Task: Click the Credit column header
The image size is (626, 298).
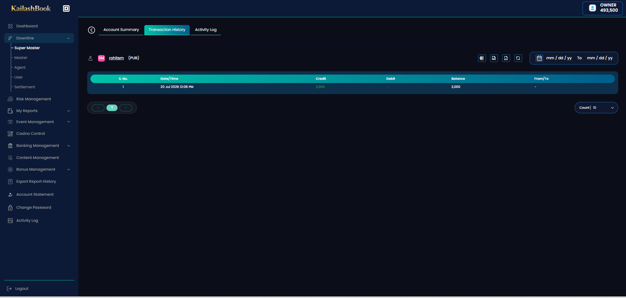Action: pos(321,79)
